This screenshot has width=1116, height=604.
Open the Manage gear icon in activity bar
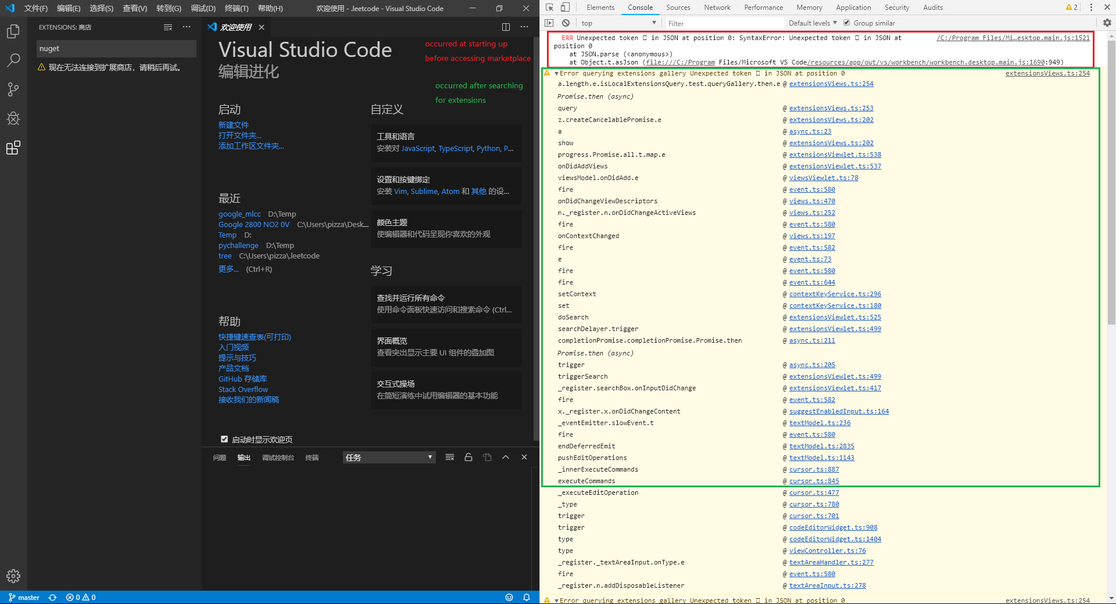tap(13, 576)
